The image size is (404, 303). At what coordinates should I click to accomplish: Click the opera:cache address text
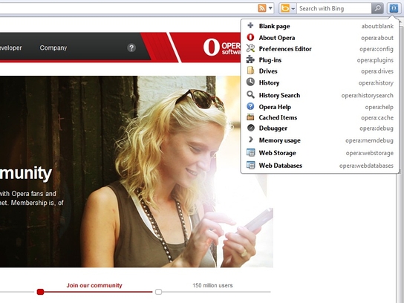coord(377,118)
